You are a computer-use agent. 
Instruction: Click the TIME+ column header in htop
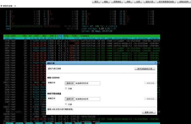[x=75, y=36]
